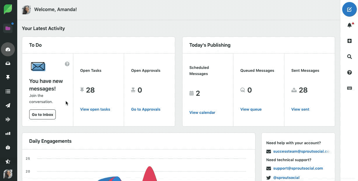Open the Reports bar chart icon

click(8, 133)
